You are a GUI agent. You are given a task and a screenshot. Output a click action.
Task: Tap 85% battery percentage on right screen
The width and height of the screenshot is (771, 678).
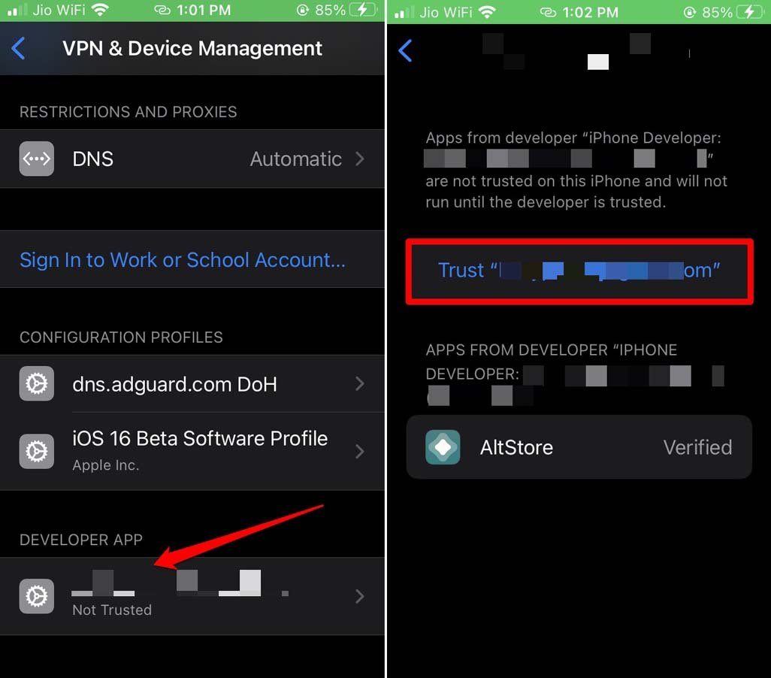[717, 12]
